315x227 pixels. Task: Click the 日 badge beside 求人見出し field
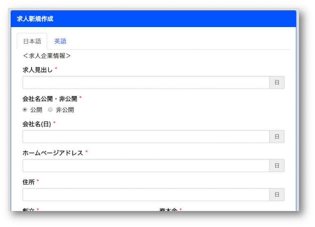(276, 83)
